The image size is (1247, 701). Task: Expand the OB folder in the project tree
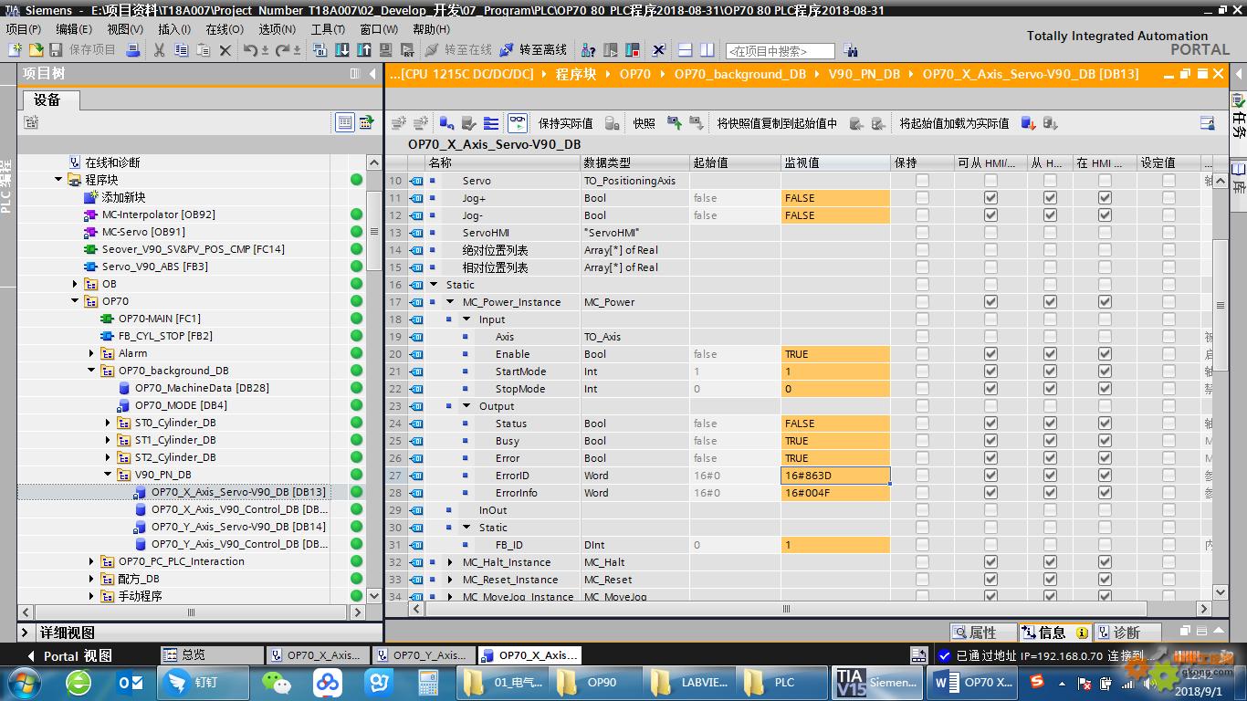[x=76, y=284]
